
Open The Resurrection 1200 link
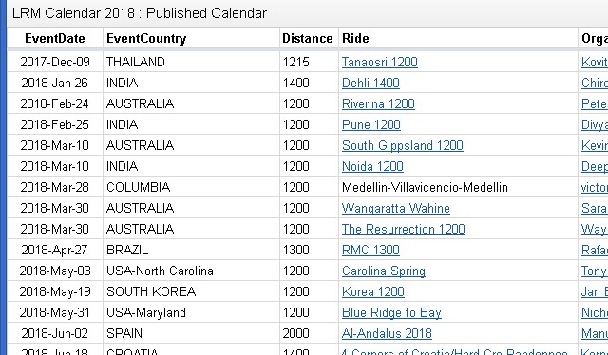(403, 230)
